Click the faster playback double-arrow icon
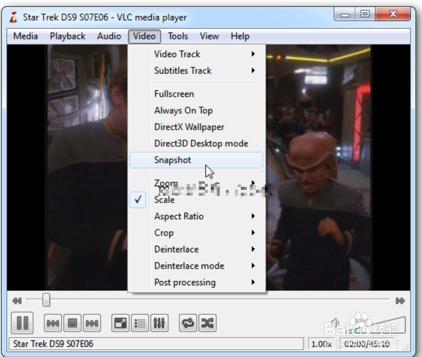This screenshot has width=422, height=357. pyautogui.click(x=400, y=301)
